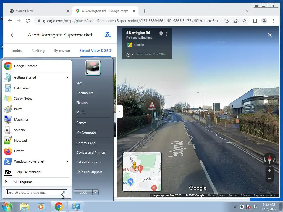The width and height of the screenshot is (283, 212).
Task: Open 7-Zip File Manager
Action: pos(37,172)
